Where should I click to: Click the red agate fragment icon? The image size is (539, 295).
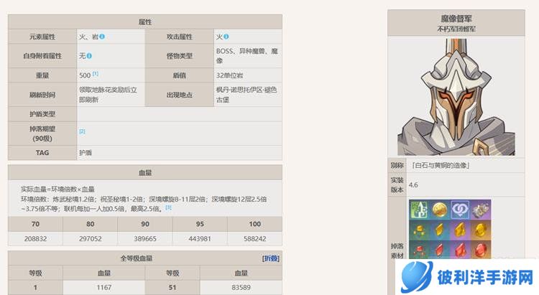click(x=439, y=250)
